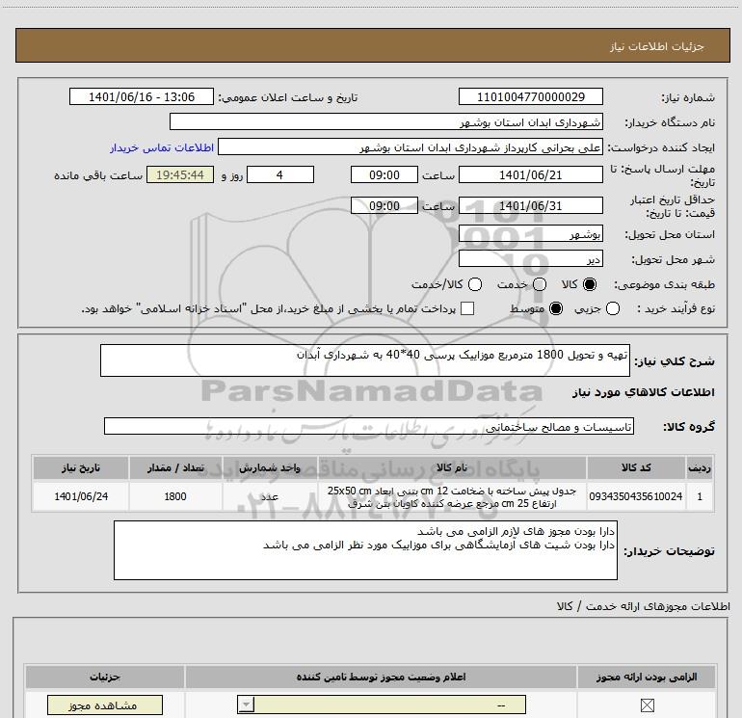Click price validity date 1401/06/31
The image size is (742, 718).
coord(530,206)
